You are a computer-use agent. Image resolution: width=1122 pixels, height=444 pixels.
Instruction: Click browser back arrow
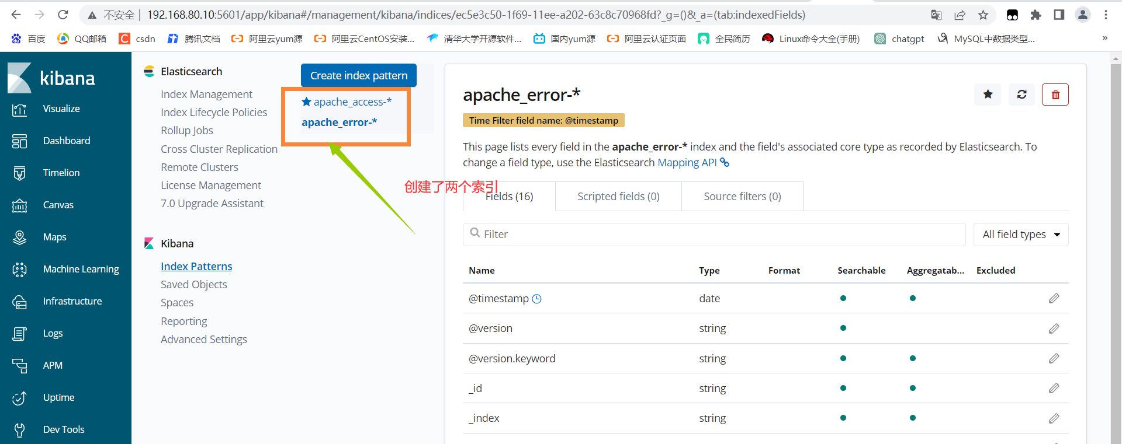16,15
